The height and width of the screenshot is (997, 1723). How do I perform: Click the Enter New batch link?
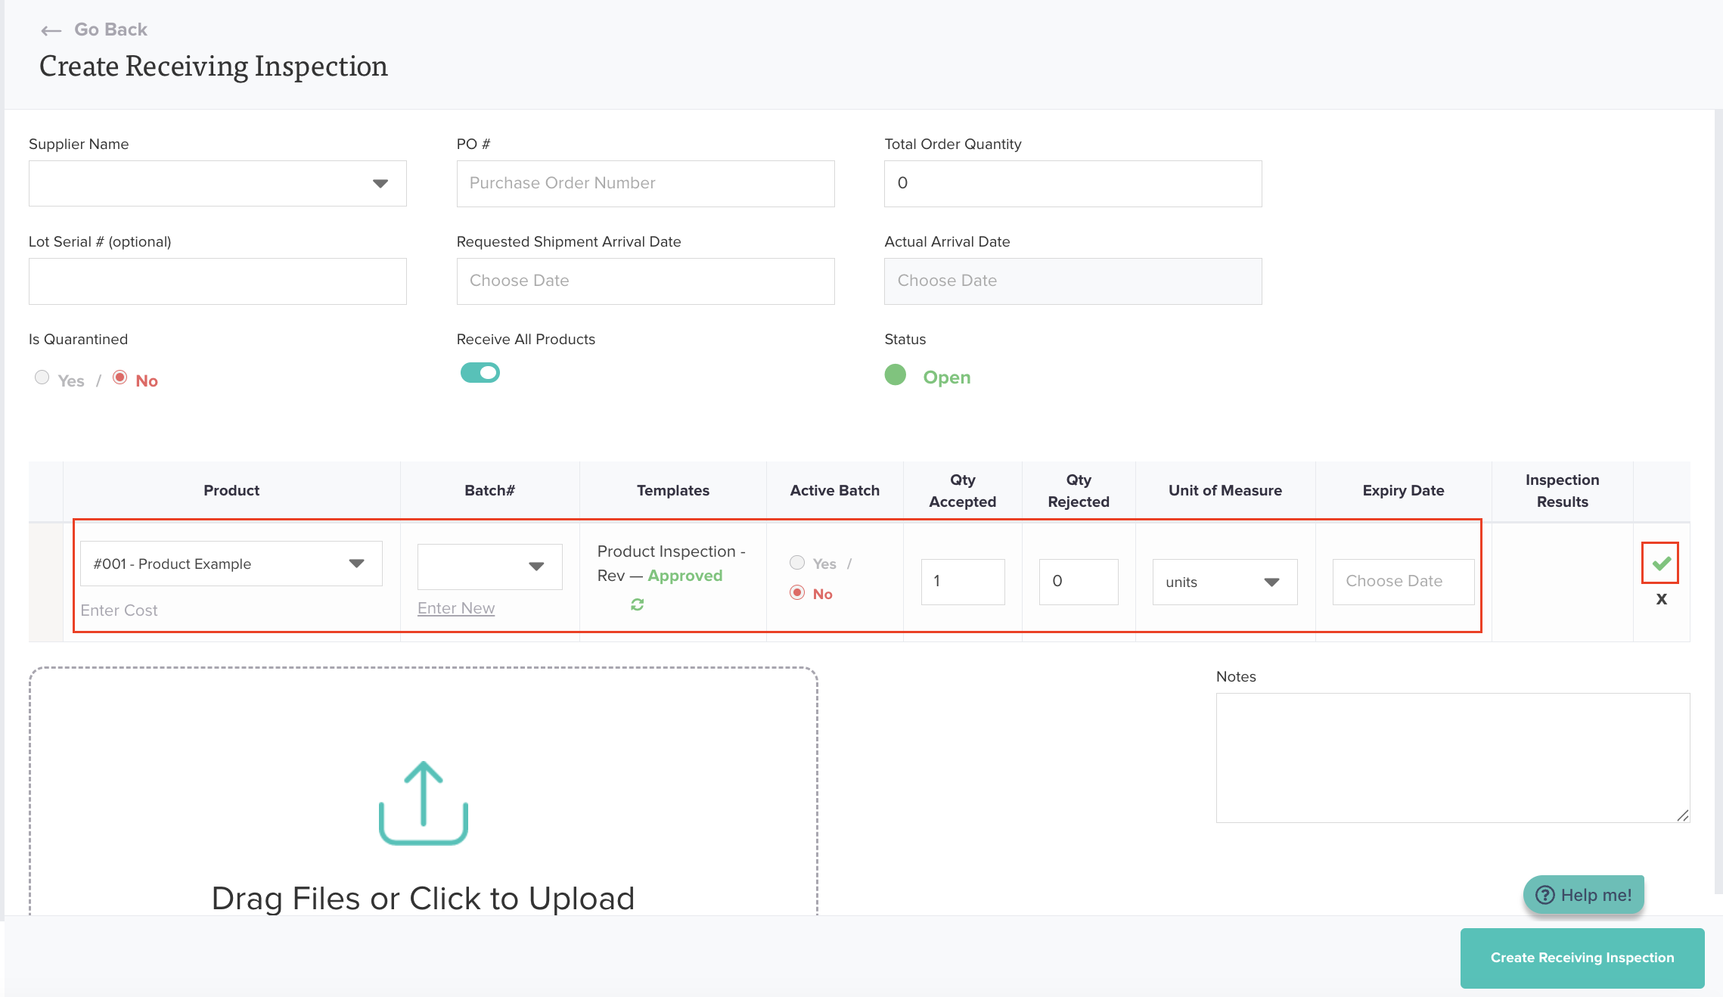(456, 608)
